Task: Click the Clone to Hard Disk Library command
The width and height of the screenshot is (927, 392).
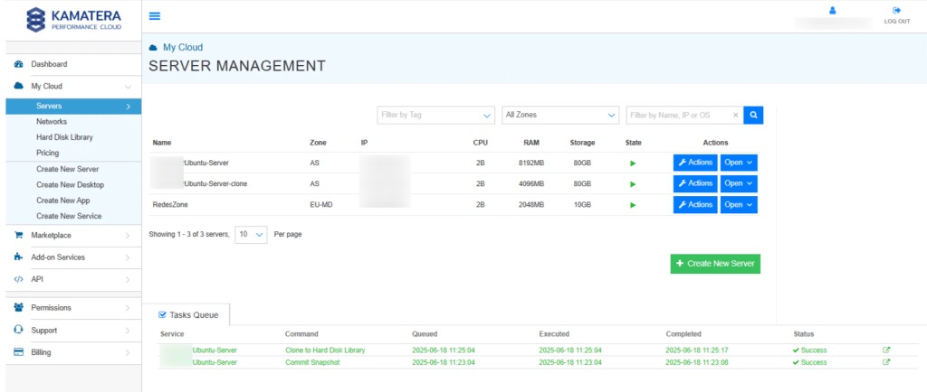Action: (x=325, y=350)
